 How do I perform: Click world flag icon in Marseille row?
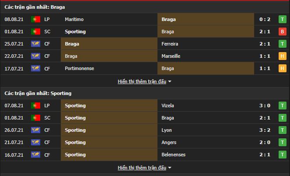35,56
